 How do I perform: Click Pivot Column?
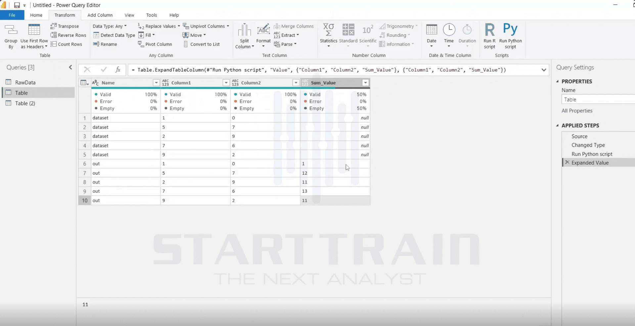coord(155,44)
